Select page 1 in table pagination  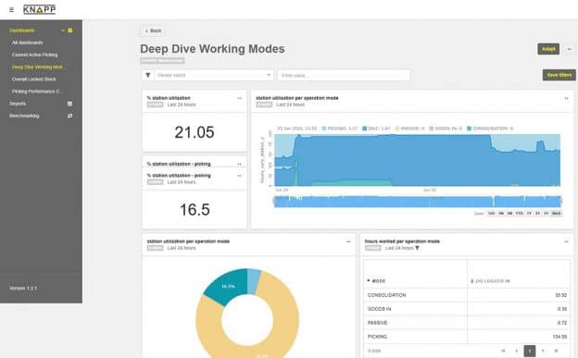(530, 351)
